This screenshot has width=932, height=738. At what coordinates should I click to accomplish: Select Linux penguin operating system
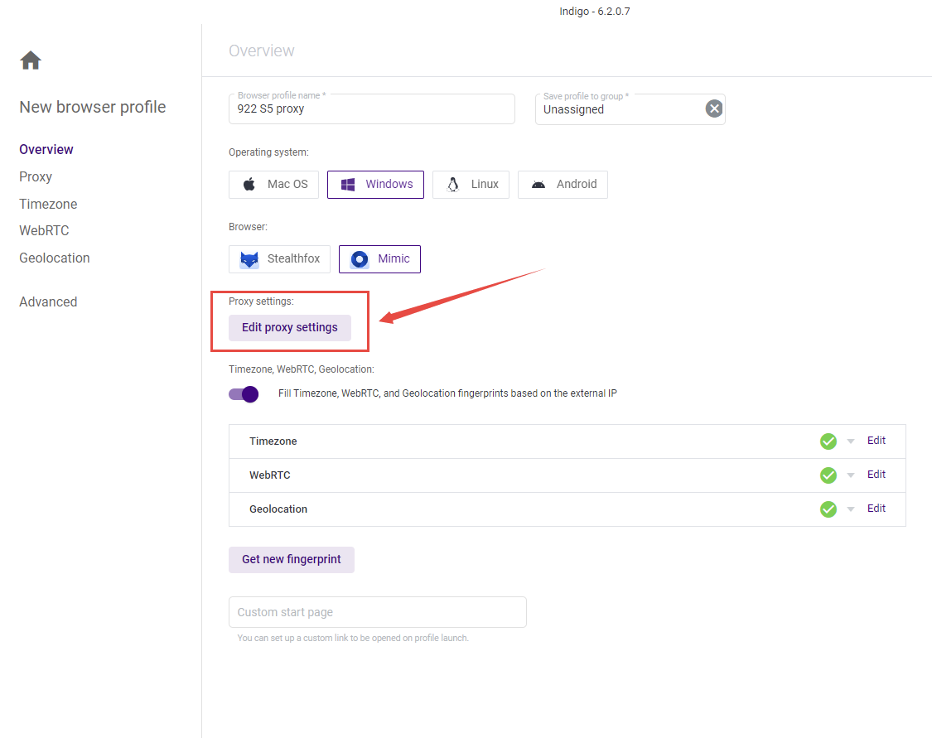(471, 185)
